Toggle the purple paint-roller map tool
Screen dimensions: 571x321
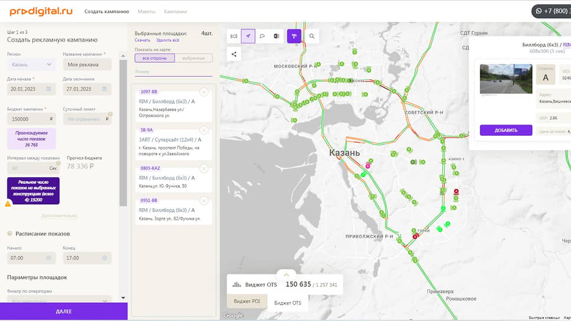click(x=294, y=36)
